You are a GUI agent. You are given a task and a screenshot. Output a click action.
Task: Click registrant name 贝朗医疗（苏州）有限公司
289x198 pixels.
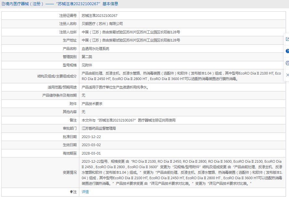102,24
